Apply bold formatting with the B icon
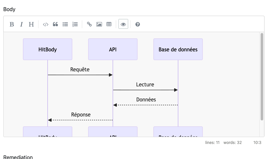 click(x=12, y=24)
